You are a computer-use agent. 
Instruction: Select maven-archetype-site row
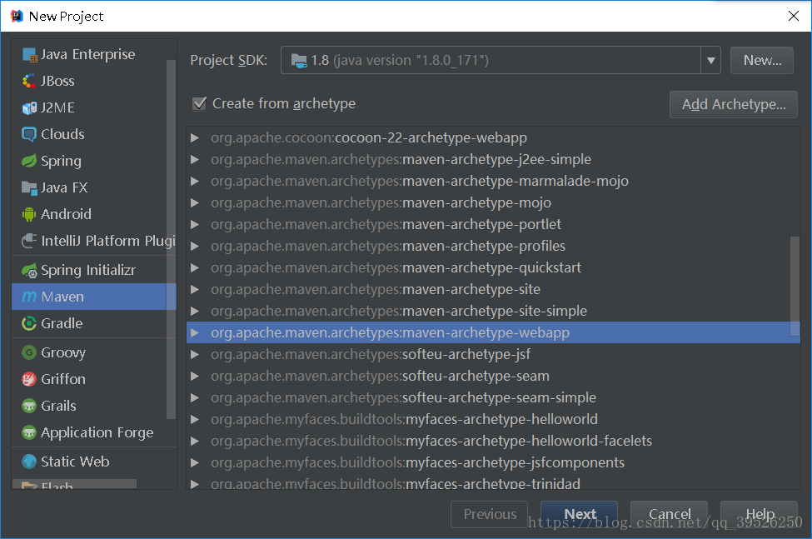pyautogui.click(x=493, y=289)
